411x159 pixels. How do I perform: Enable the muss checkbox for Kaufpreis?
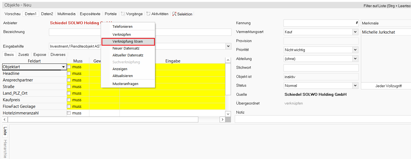(69, 100)
